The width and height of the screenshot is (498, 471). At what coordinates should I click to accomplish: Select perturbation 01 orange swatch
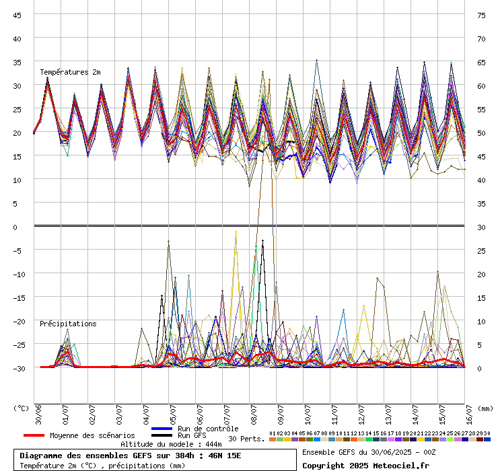[x=272, y=439]
